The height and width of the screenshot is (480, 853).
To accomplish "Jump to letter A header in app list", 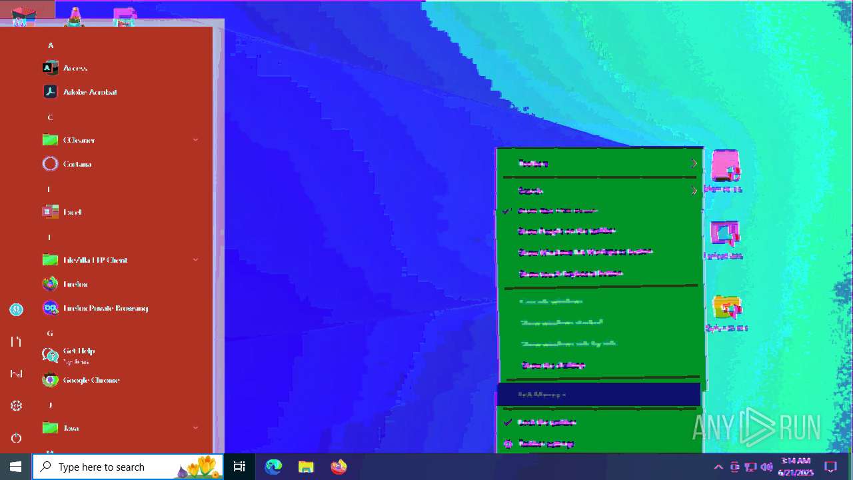I will click(50, 45).
